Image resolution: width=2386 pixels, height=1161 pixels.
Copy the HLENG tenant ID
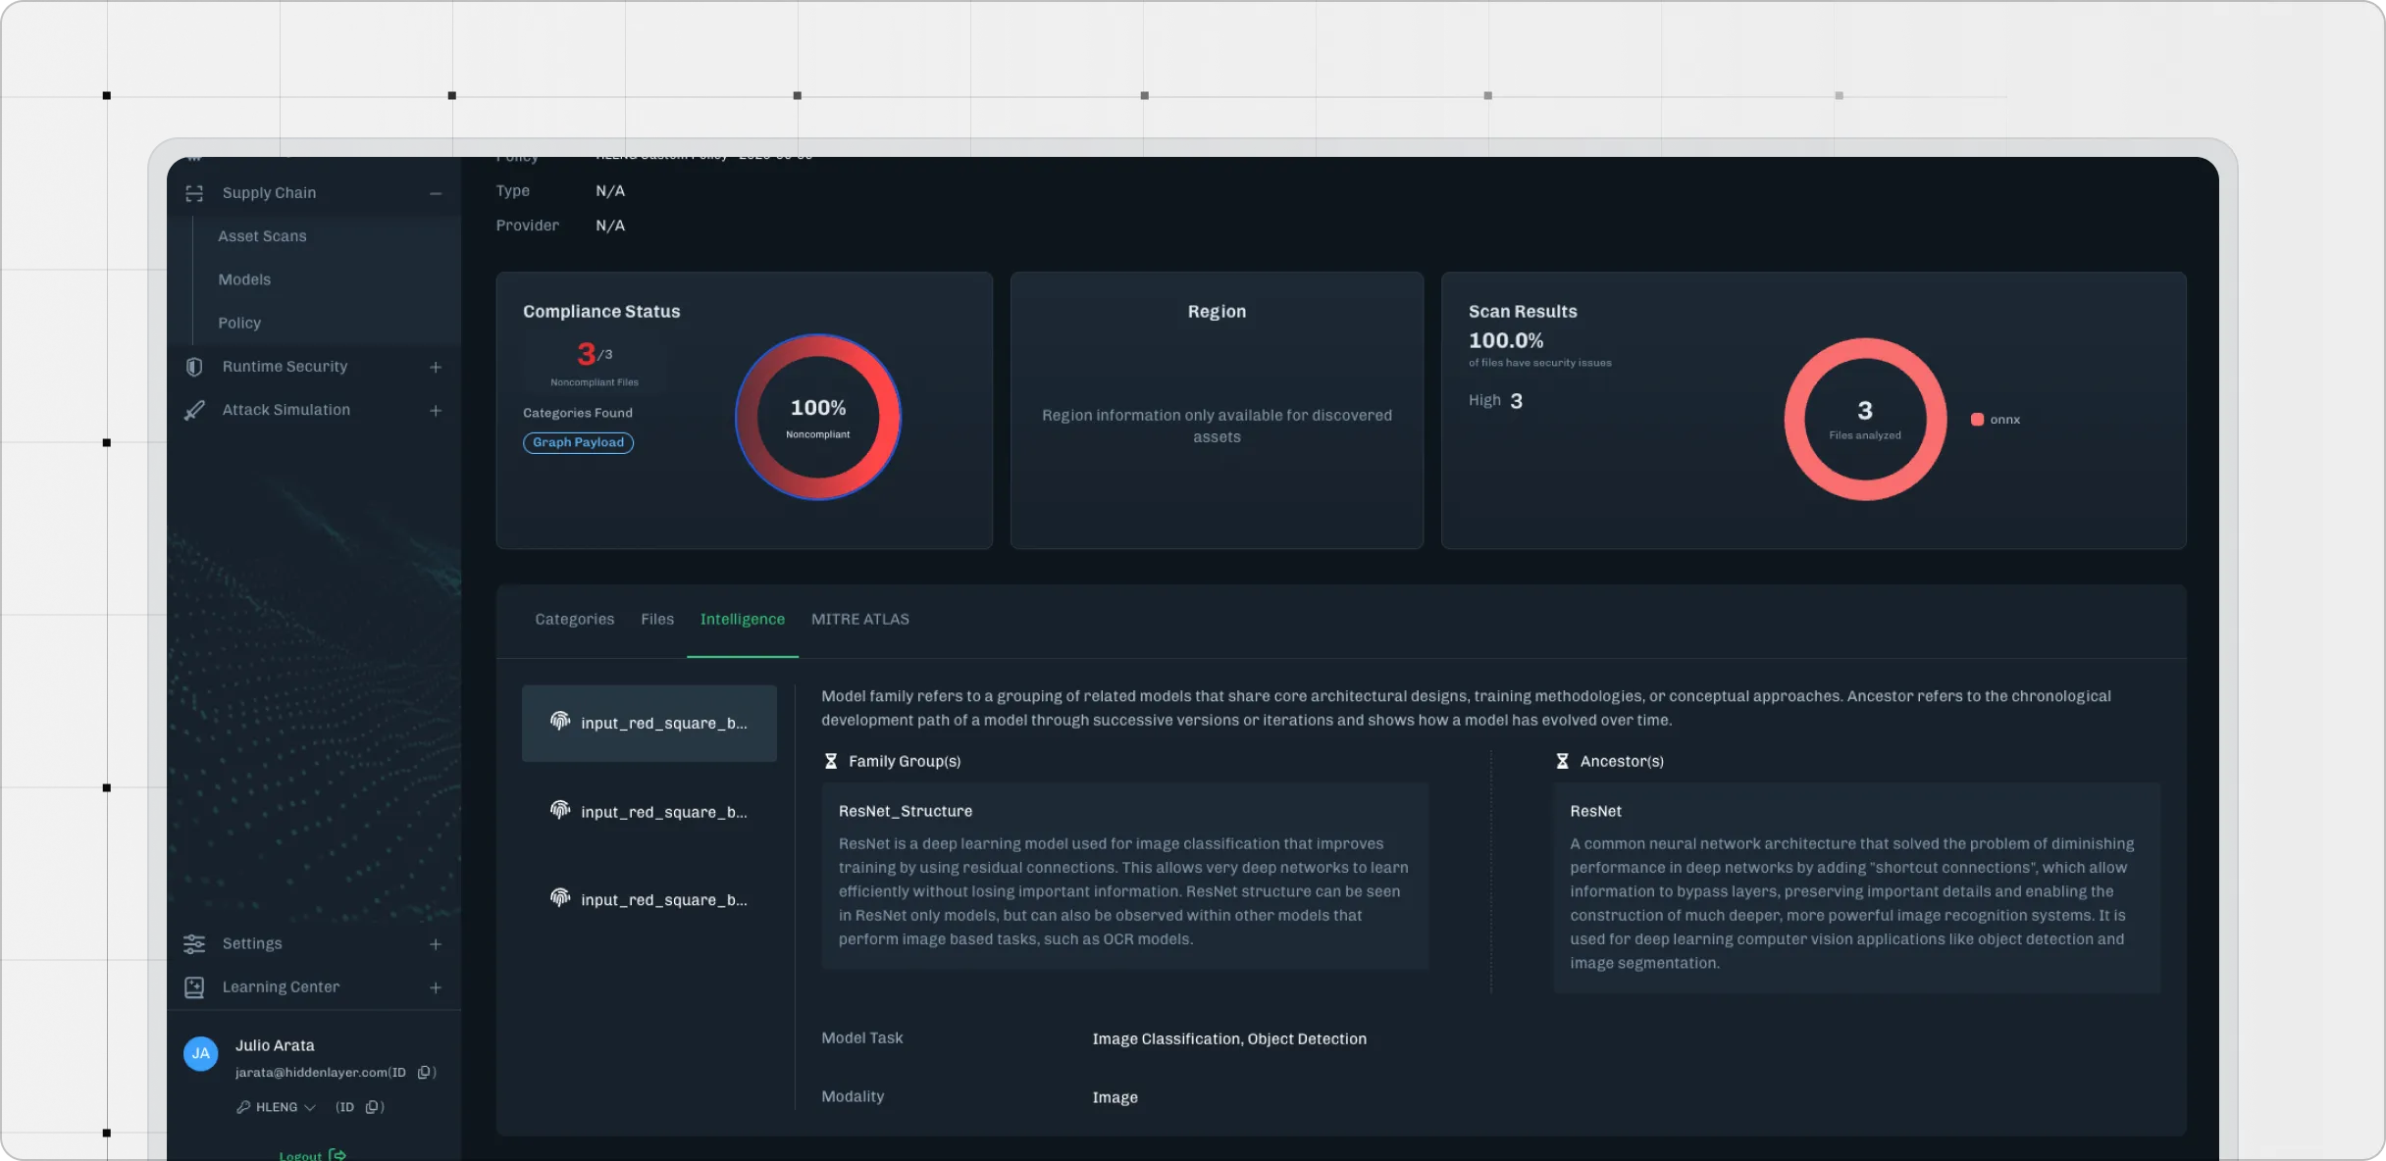(x=373, y=1107)
